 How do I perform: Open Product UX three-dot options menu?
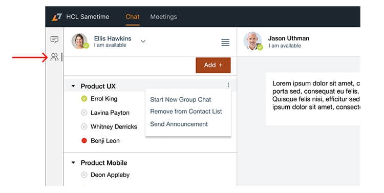[228, 85]
